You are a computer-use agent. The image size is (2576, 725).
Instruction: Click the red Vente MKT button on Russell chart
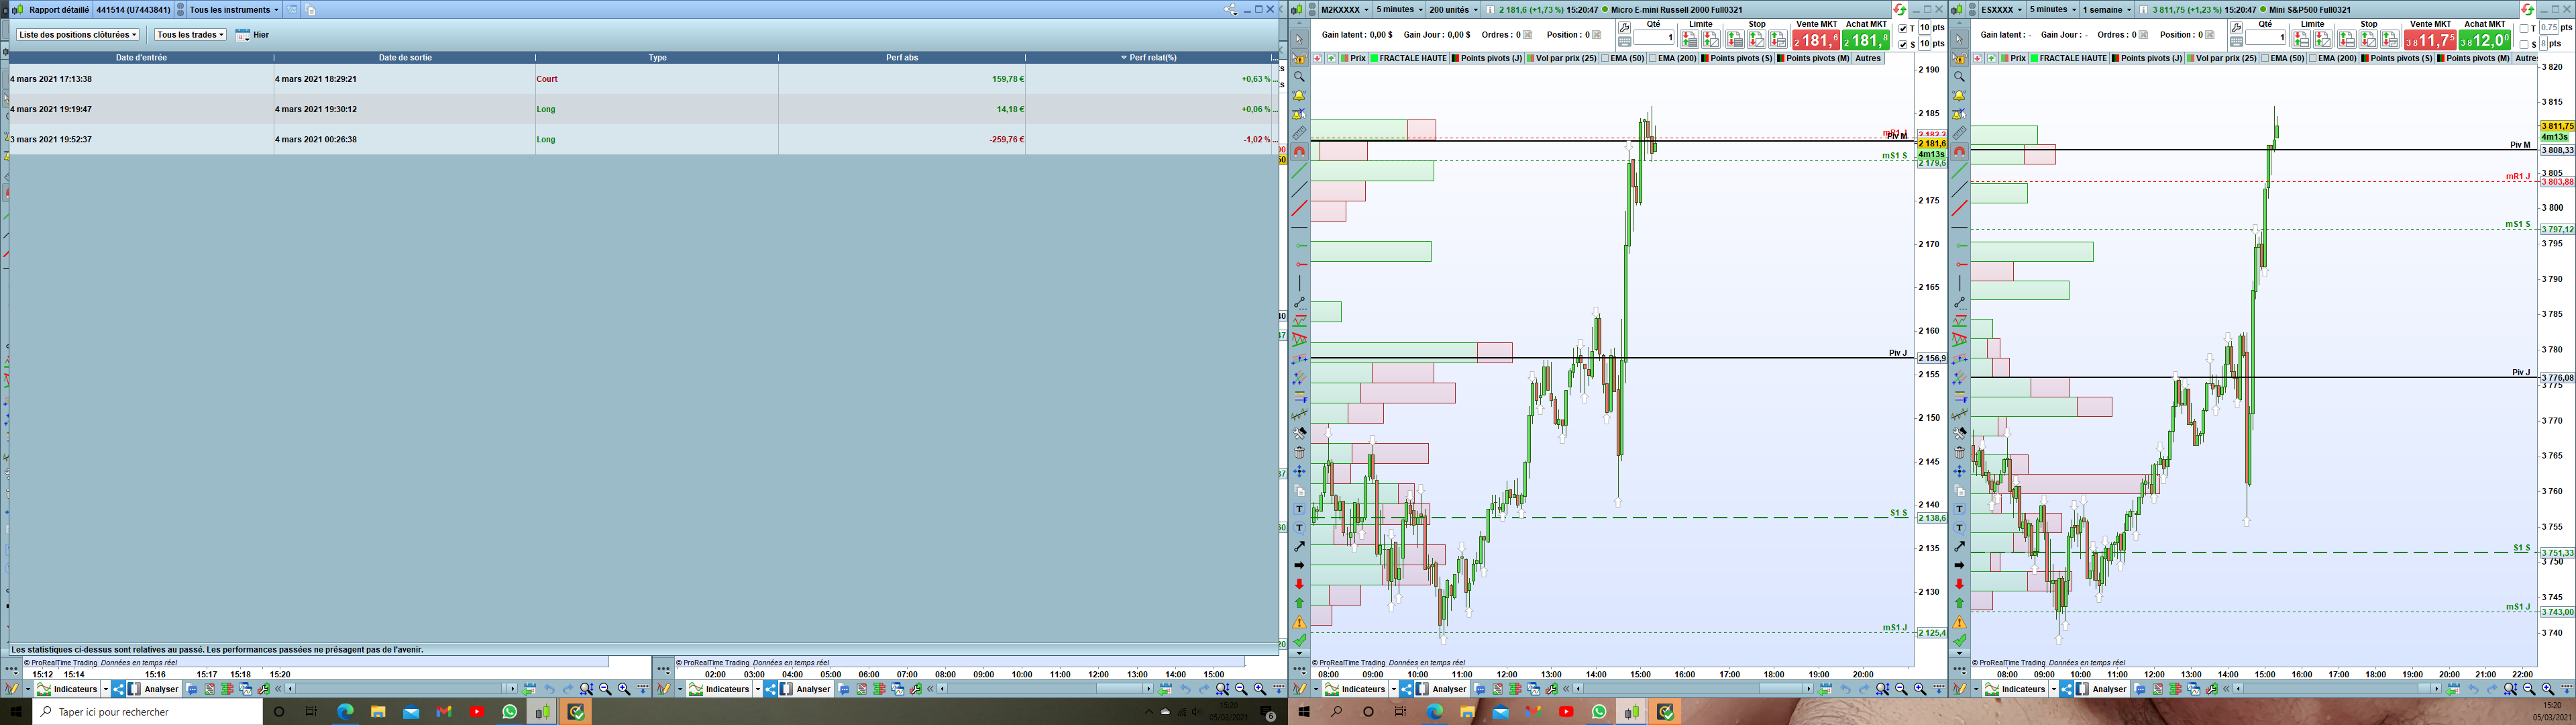click(x=1815, y=40)
